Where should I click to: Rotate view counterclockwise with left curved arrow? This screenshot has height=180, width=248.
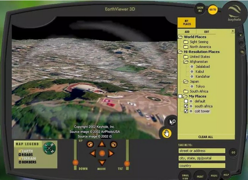pyautogui.click(x=90, y=144)
